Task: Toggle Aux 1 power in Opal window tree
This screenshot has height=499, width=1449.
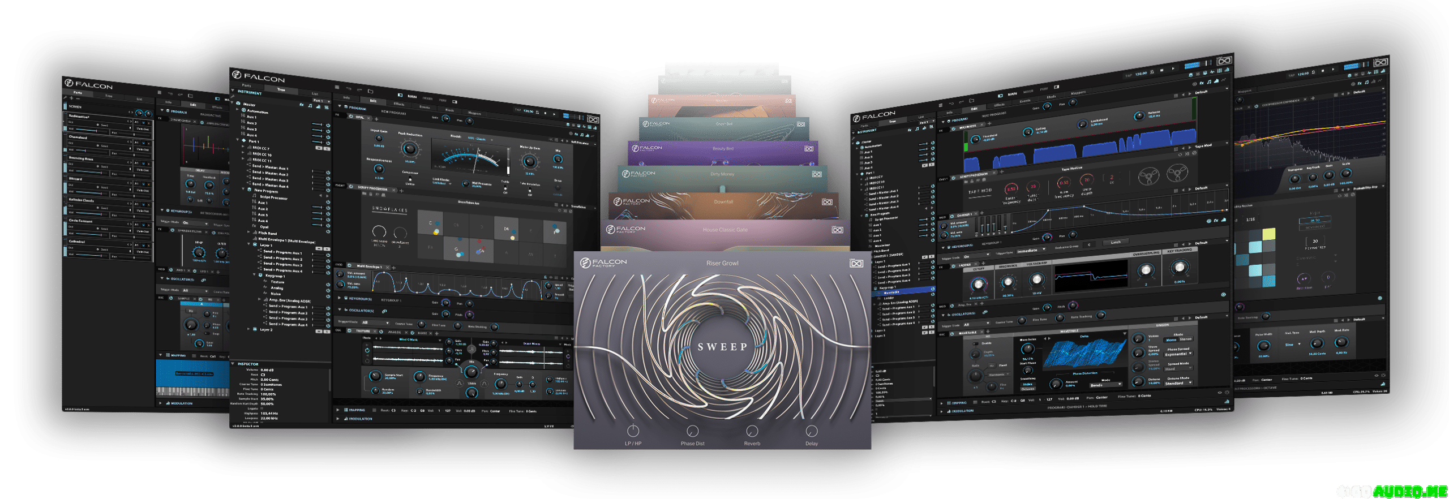Action: 328,125
